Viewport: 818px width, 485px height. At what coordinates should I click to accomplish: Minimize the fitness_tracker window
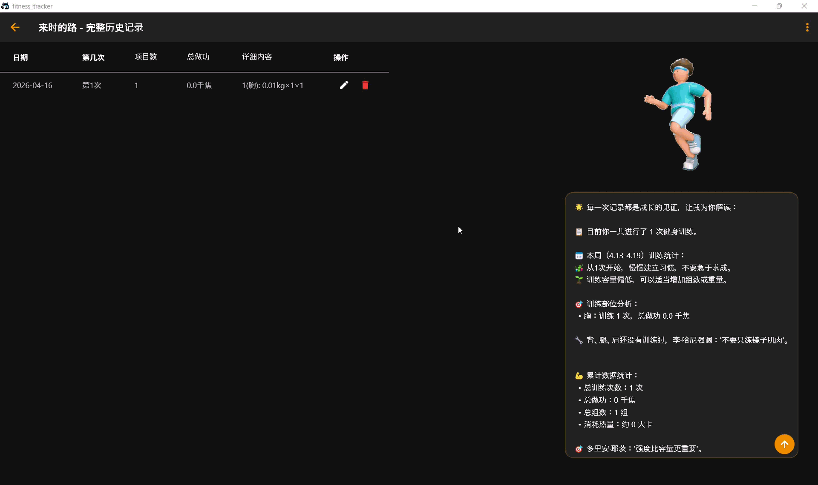755,6
